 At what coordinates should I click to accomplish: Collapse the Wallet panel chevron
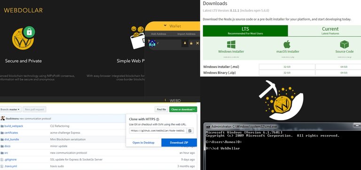[165, 25]
